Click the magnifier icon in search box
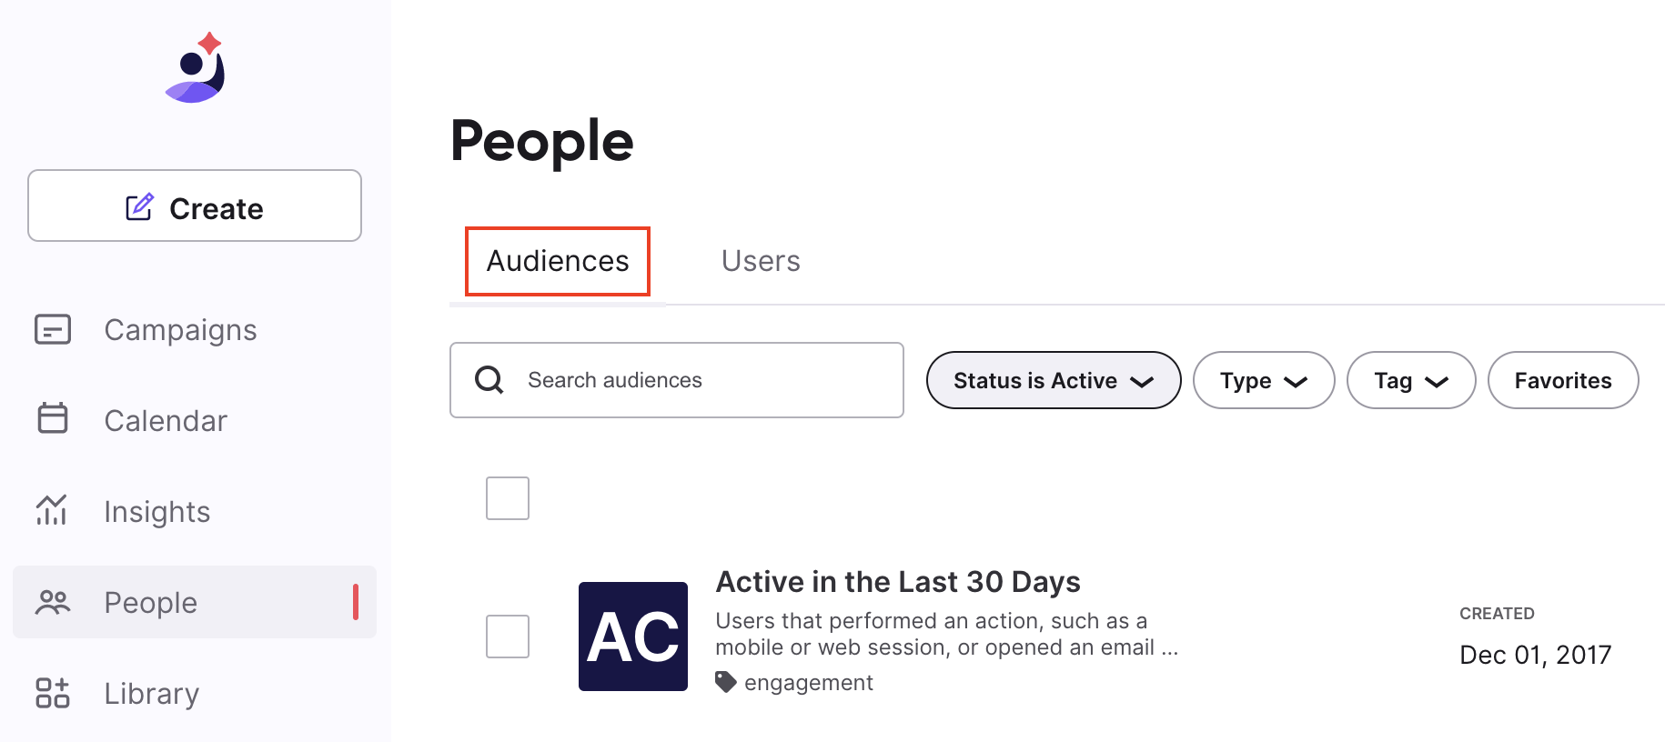1665x742 pixels. click(x=489, y=380)
